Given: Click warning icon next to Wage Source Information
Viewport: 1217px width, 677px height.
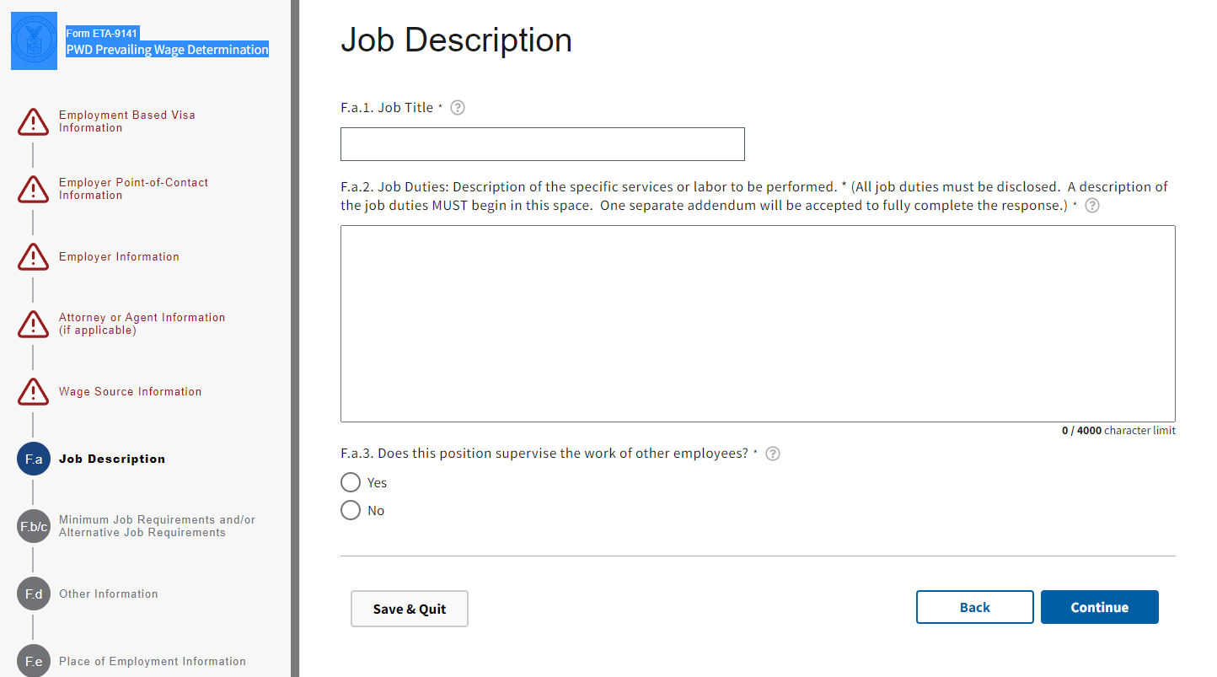Looking at the screenshot, I should click(x=34, y=392).
